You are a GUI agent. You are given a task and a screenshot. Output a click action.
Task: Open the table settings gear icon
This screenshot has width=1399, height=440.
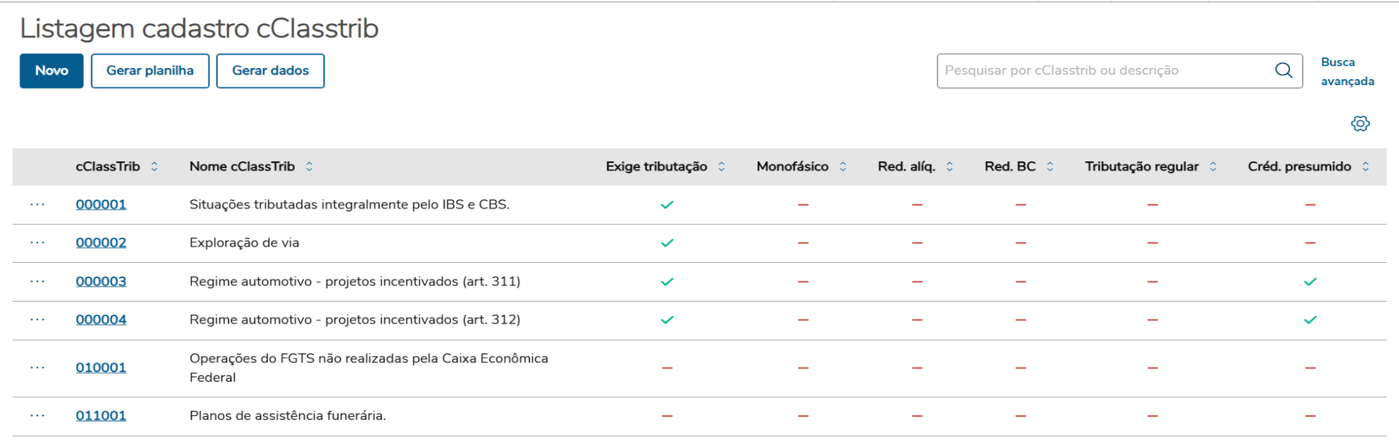(x=1360, y=124)
